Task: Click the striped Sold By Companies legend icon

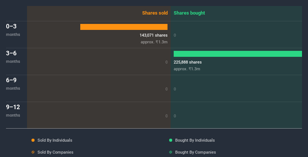Action: 33,152
